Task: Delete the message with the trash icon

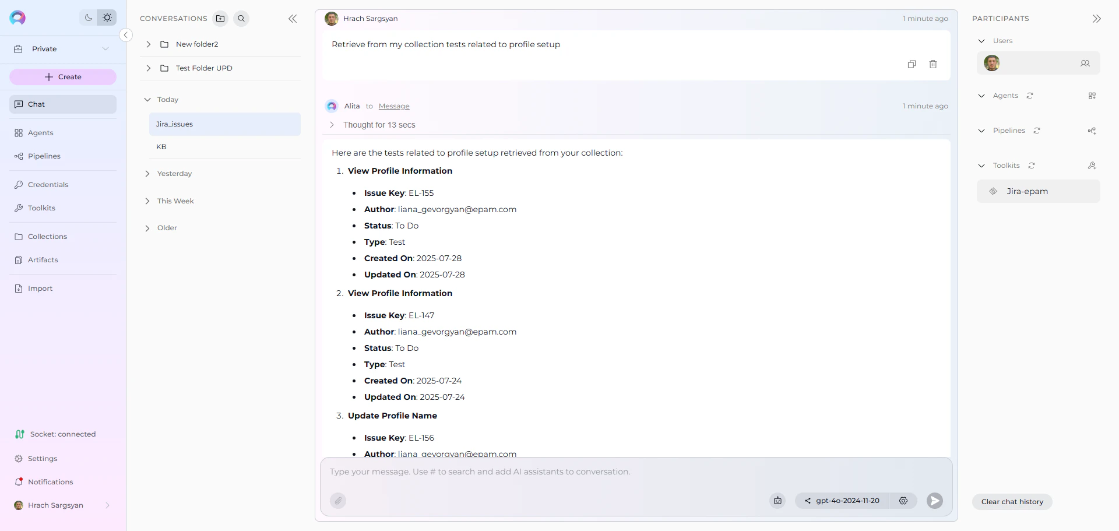Action: click(x=933, y=64)
